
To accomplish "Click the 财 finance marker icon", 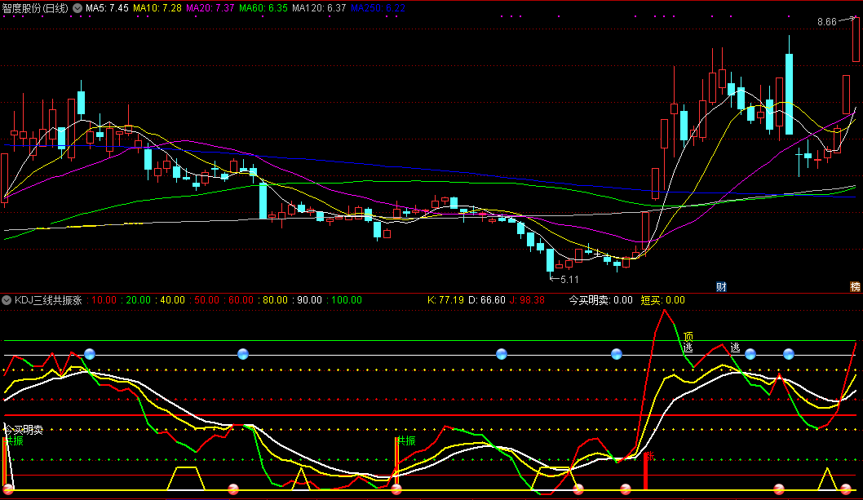I will 721,287.
